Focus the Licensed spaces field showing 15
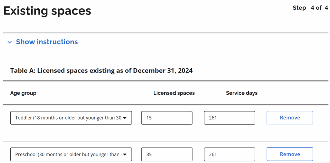Viewport: 330px width, 163px height. [x=167, y=118]
